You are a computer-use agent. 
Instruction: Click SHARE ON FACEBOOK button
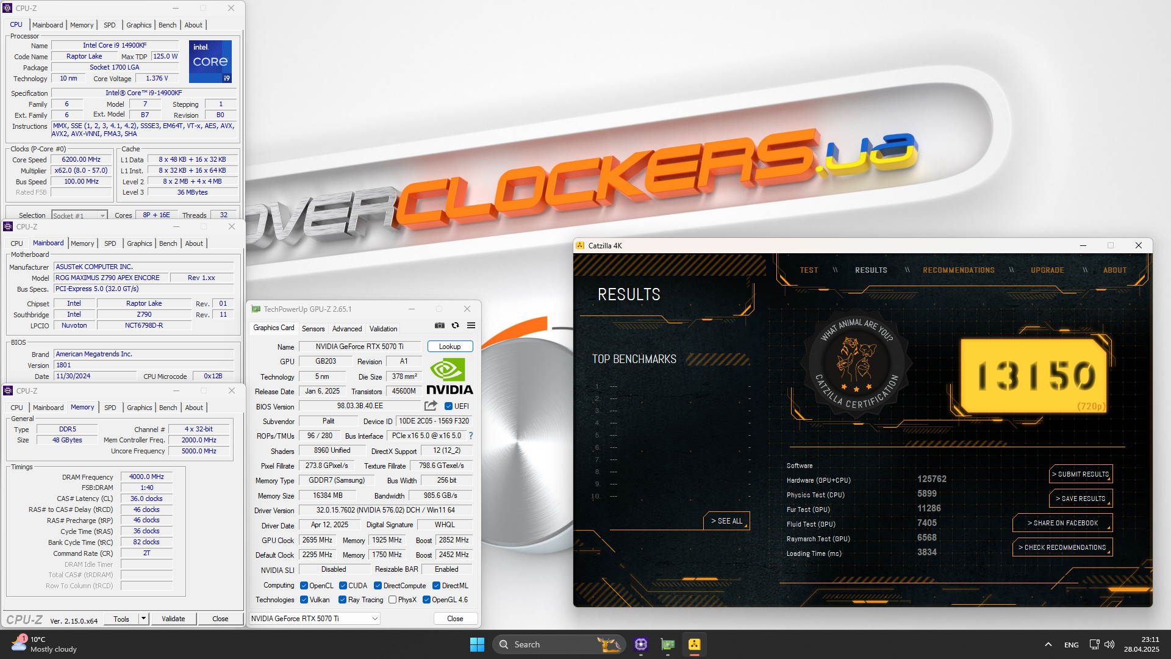(x=1062, y=523)
